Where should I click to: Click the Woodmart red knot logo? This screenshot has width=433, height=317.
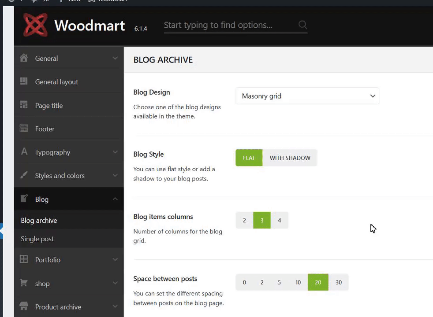(x=35, y=25)
